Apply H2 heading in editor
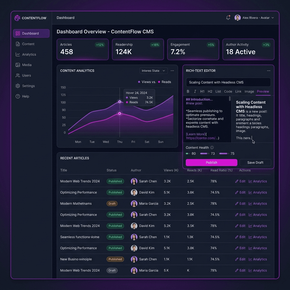 click(210, 91)
